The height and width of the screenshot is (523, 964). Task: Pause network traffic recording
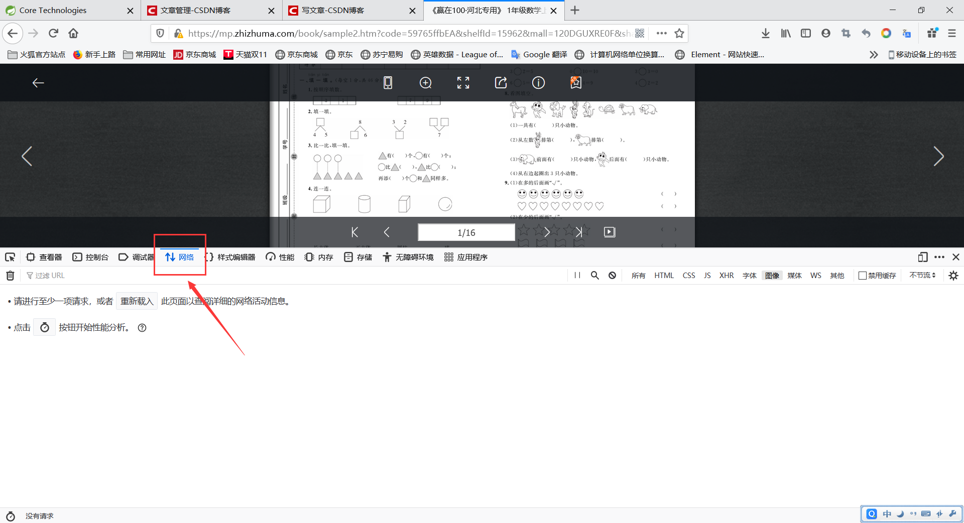pyautogui.click(x=576, y=275)
